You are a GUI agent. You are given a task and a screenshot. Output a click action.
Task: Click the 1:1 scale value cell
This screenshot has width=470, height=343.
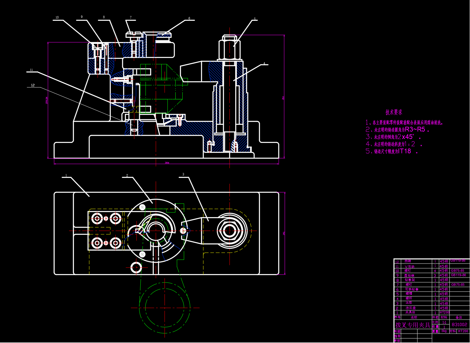pyautogui.click(x=444, y=322)
